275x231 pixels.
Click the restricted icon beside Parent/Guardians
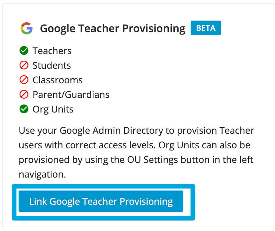24,94
